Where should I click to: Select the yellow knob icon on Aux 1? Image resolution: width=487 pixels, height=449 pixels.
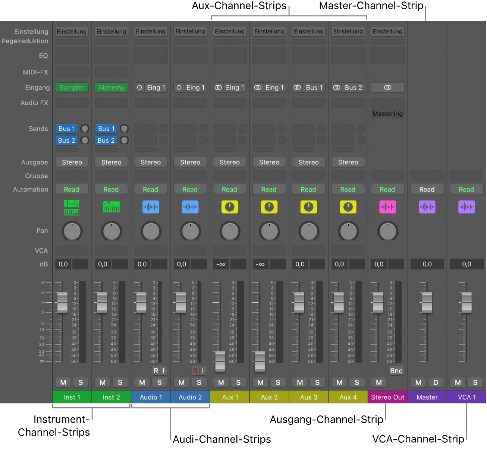[230, 207]
